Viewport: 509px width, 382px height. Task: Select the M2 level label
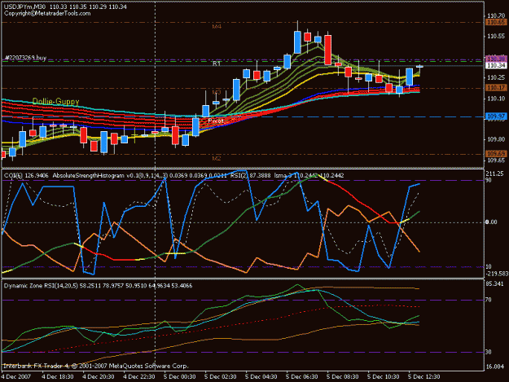(x=217, y=158)
